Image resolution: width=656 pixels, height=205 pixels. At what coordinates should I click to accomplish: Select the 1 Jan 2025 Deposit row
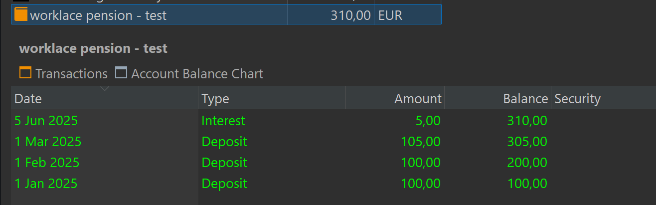(x=333, y=184)
